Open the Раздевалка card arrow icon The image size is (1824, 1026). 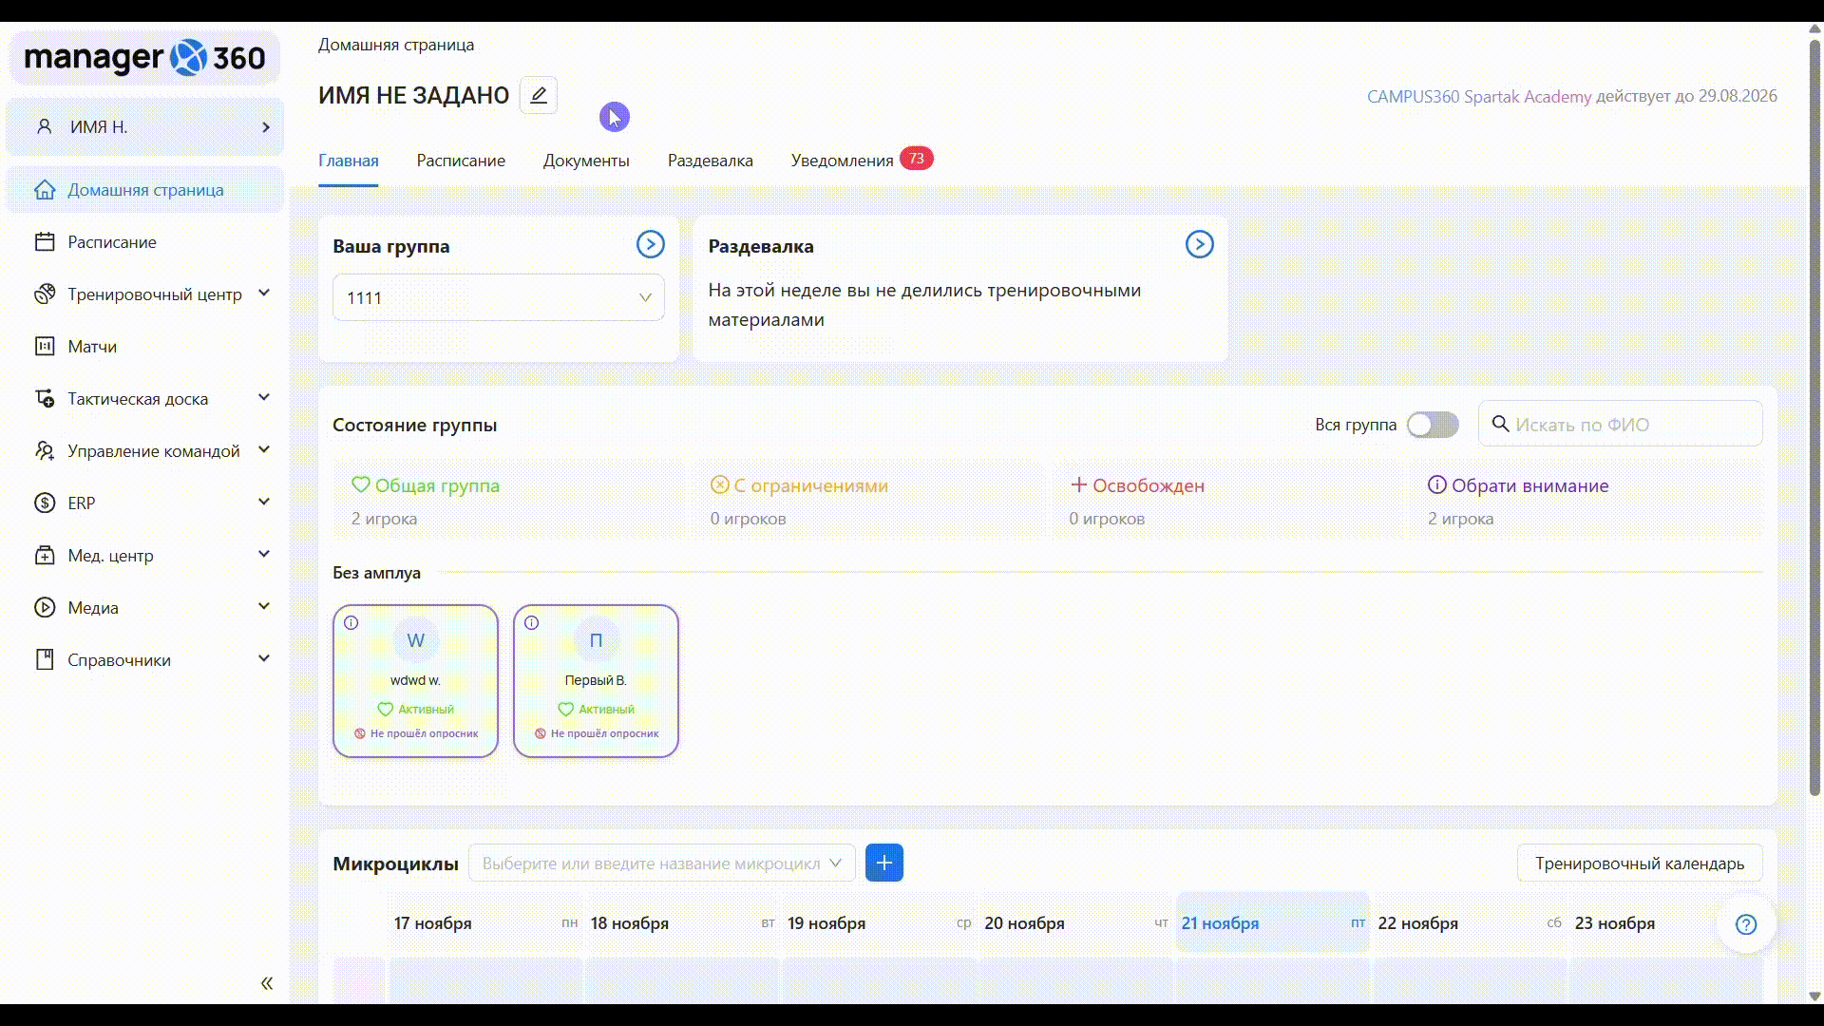(1199, 245)
